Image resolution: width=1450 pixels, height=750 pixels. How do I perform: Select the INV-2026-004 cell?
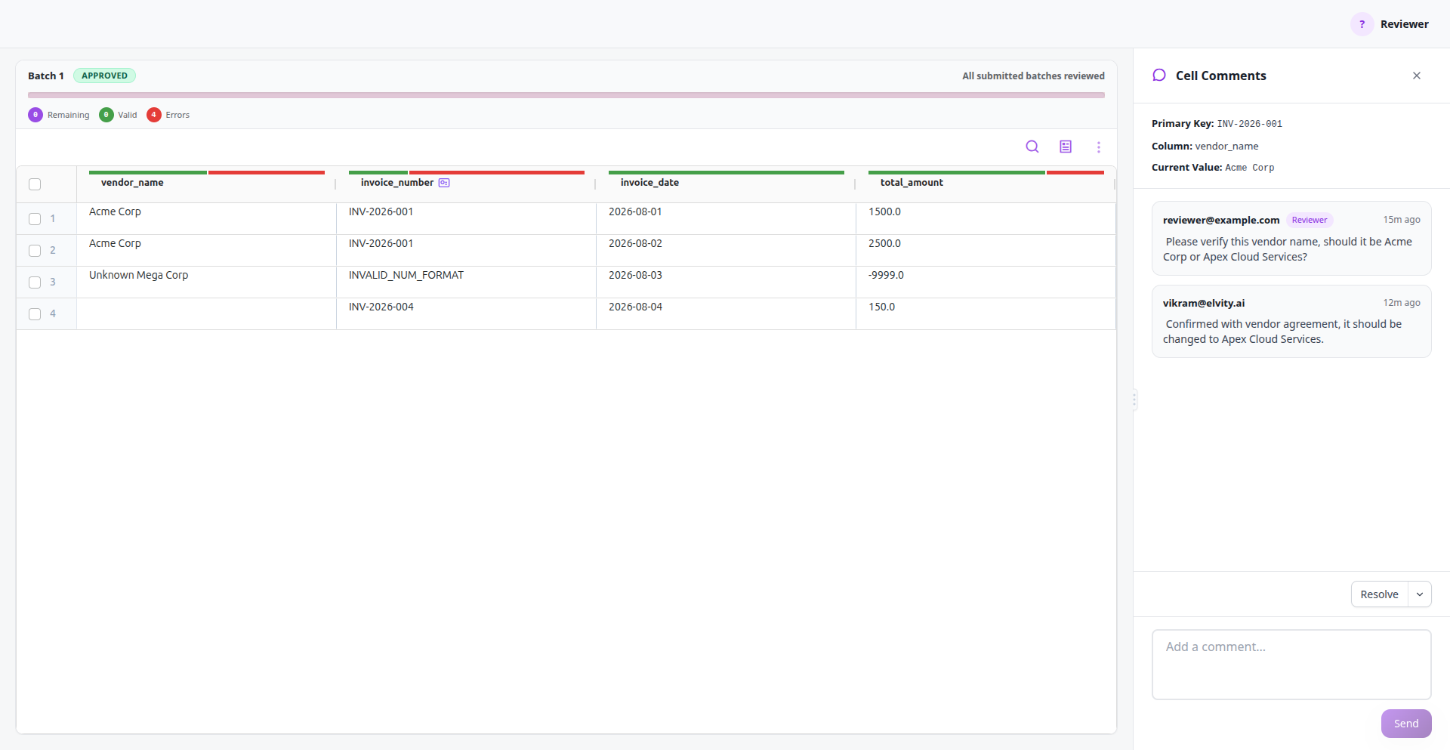466,313
